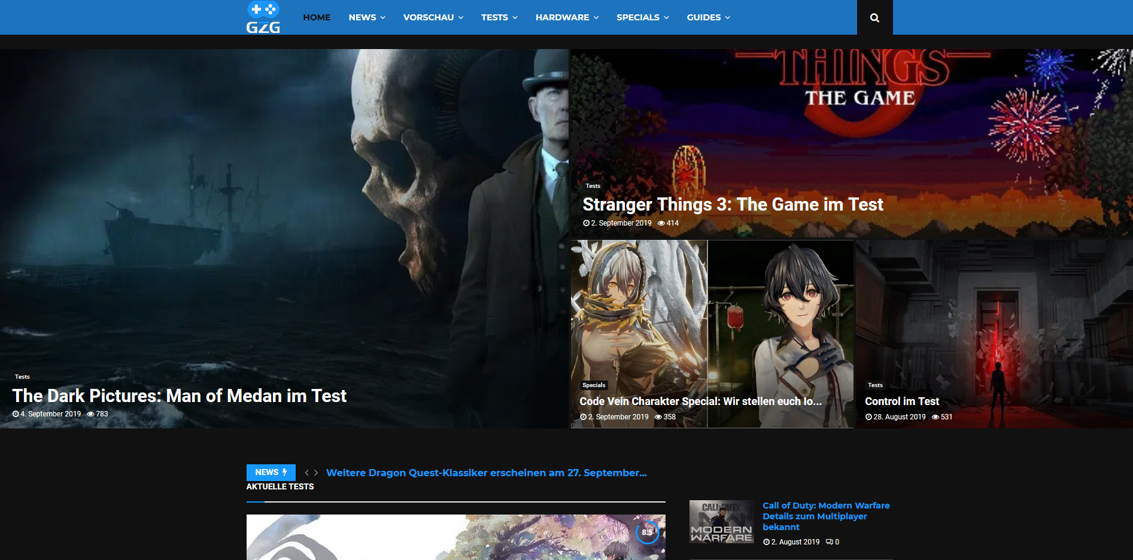Open the Dragon Quest-Klassiker news headline
The width and height of the screenshot is (1133, 560).
(x=487, y=473)
